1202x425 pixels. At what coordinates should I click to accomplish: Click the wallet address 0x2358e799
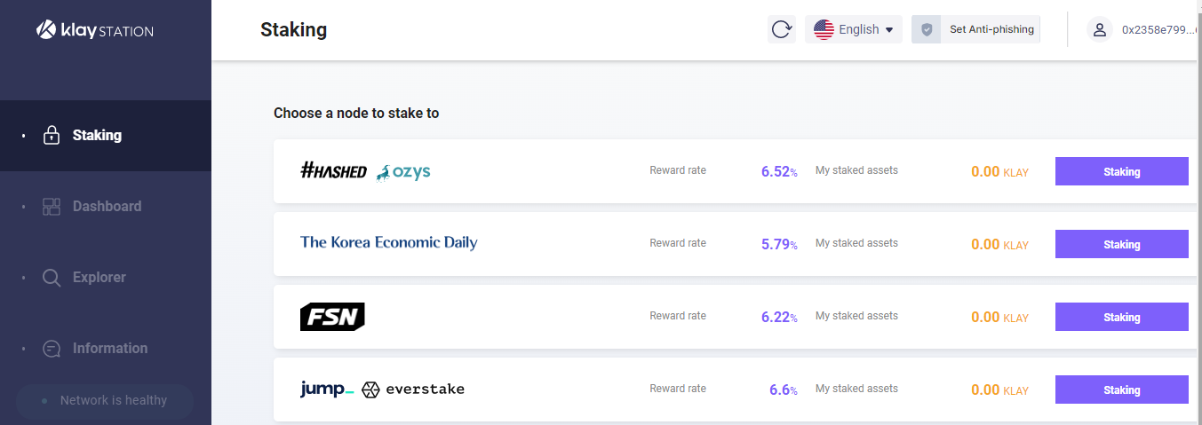pyautogui.click(x=1156, y=29)
